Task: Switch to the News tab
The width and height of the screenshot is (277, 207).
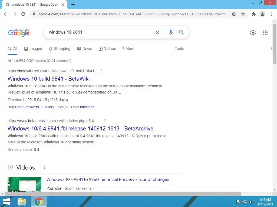Action: click(85, 49)
